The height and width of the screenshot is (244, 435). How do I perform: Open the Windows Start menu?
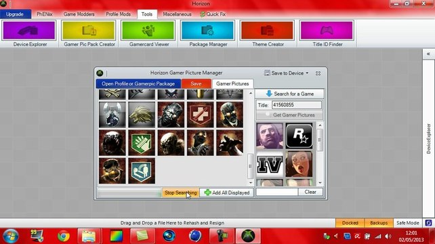pos(11,237)
